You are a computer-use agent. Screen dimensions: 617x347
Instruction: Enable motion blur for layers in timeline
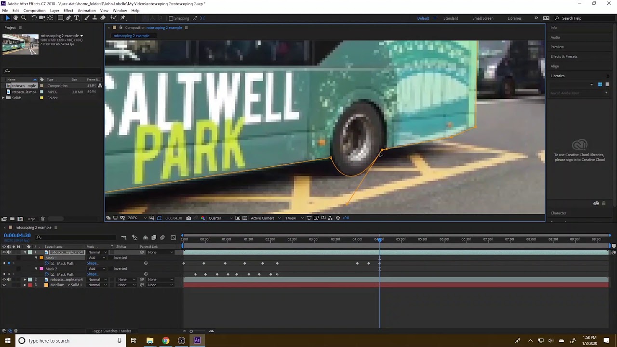162,237
